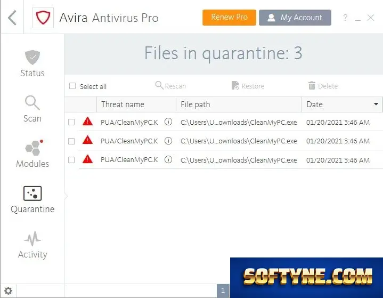Open the Modules hexagon section
Image resolution: width=383 pixels, height=298 pixels.
point(32,154)
